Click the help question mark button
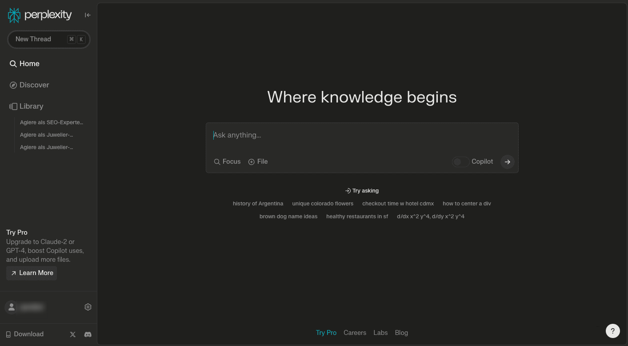628x346 pixels. coord(612,330)
